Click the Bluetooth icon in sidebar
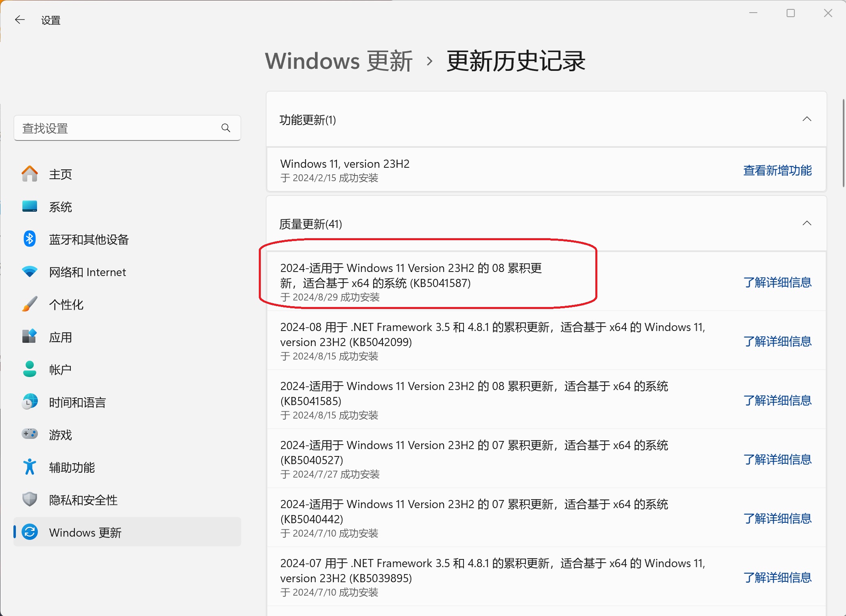Screen dimensions: 846x616 (x=29, y=239)
